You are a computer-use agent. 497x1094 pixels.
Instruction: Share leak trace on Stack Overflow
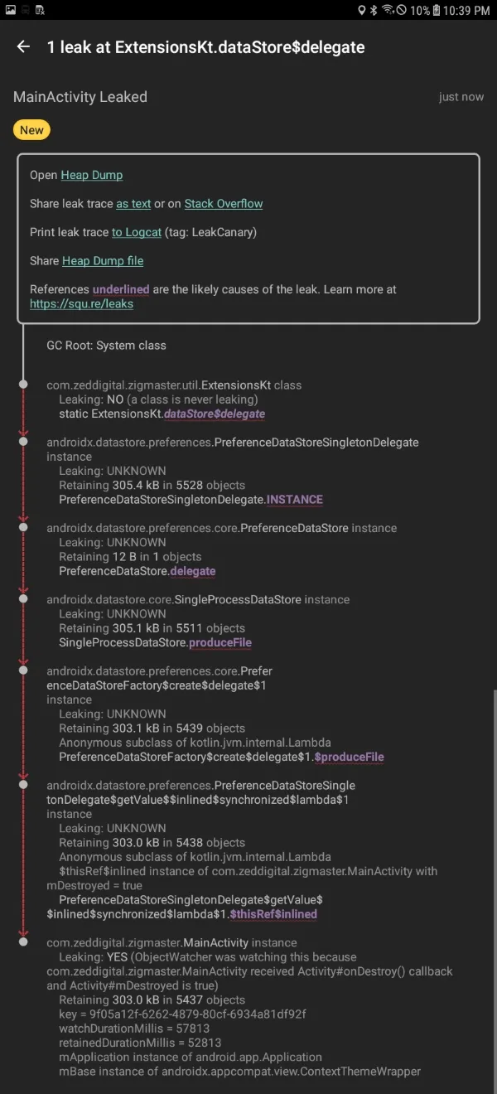pos(224,204)
